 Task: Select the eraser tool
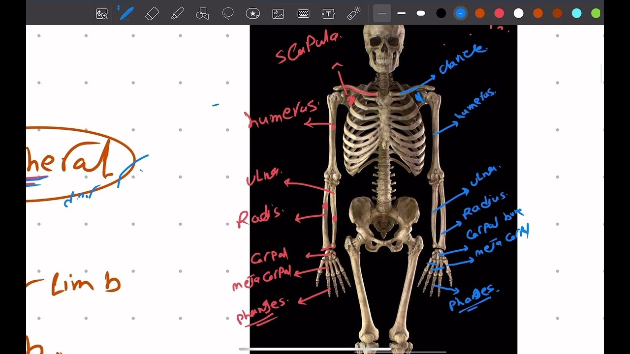click(x=153, y=14)
